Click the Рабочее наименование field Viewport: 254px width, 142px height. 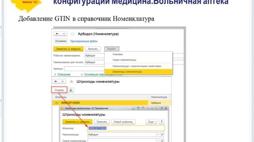click(x=95, y=56)
